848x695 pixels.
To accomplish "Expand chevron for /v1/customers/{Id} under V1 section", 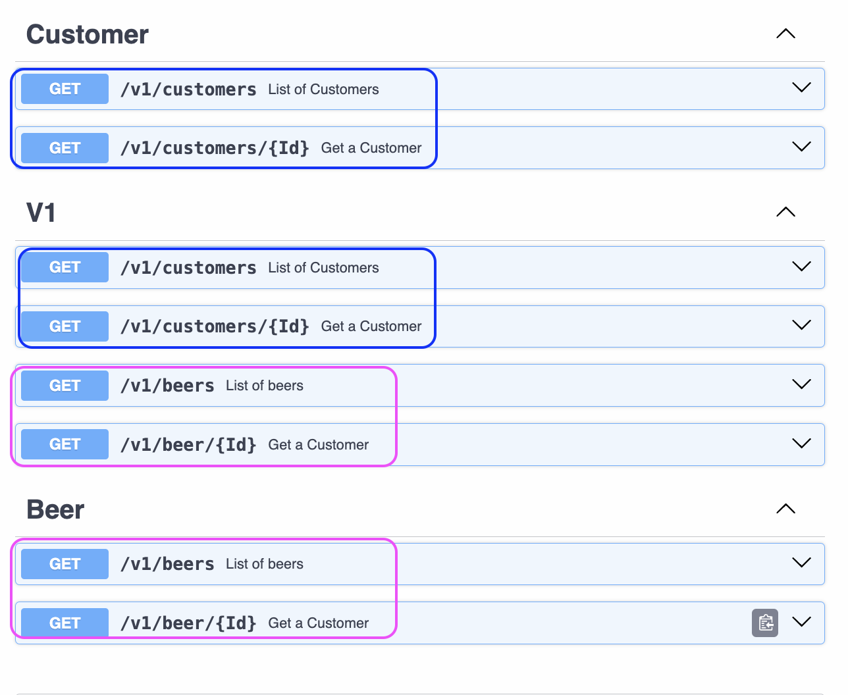I will (801, 325).
